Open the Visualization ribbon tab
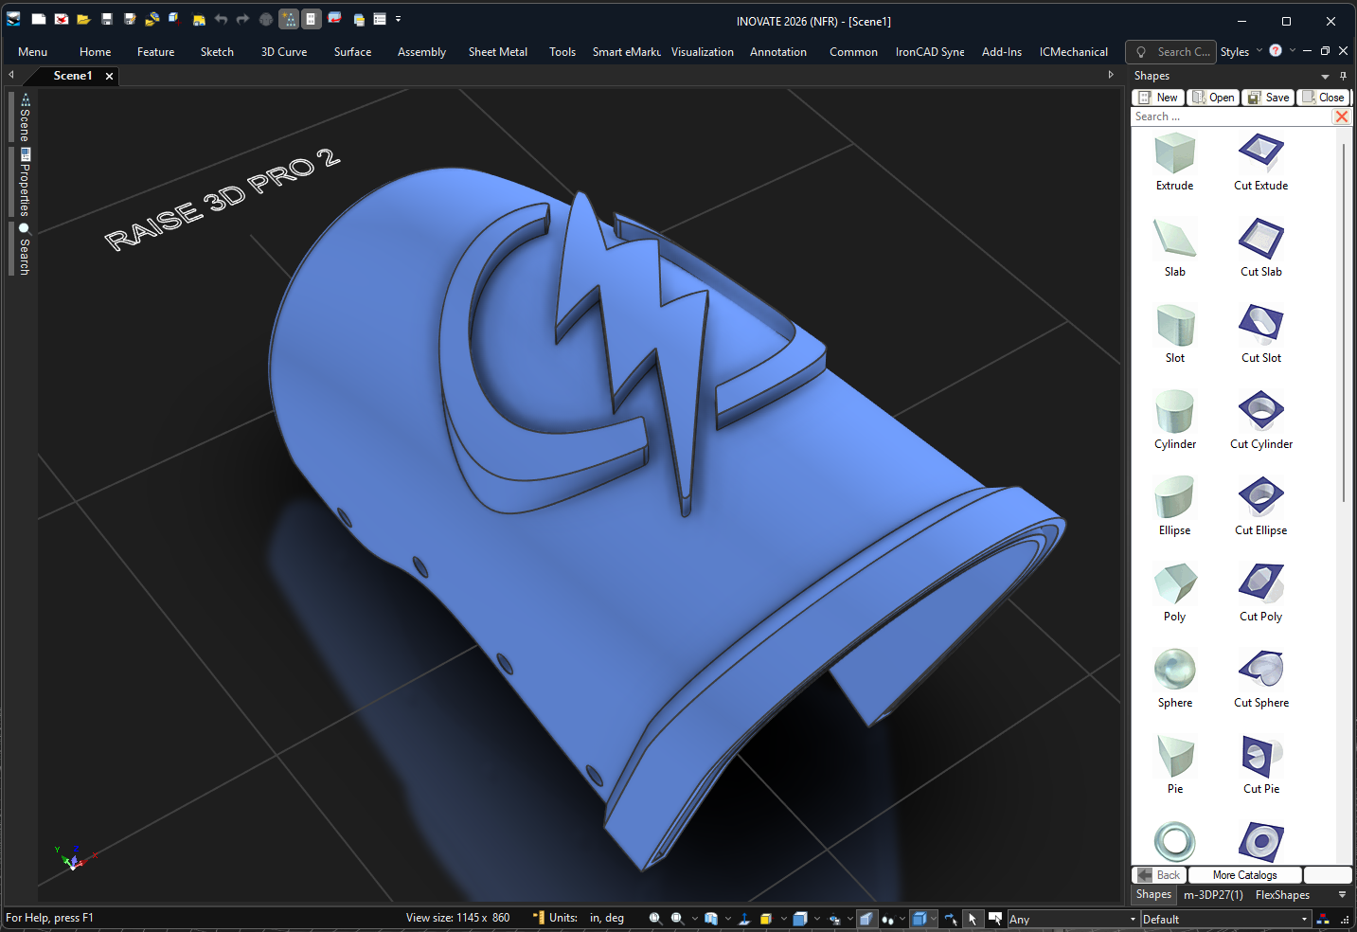1357x932 pixels. coord(703,52)
